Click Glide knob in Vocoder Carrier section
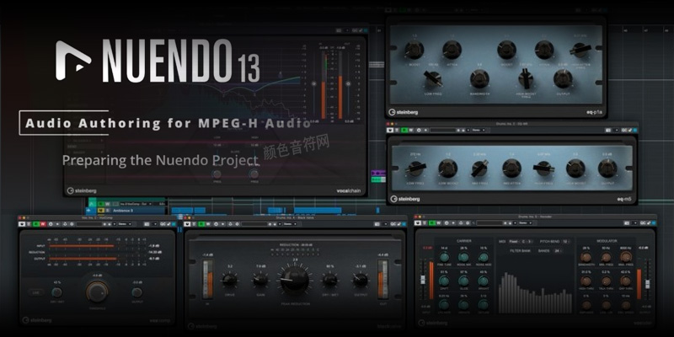The width and height of the screenshot is (674, 337). click(x=464, y=281)
